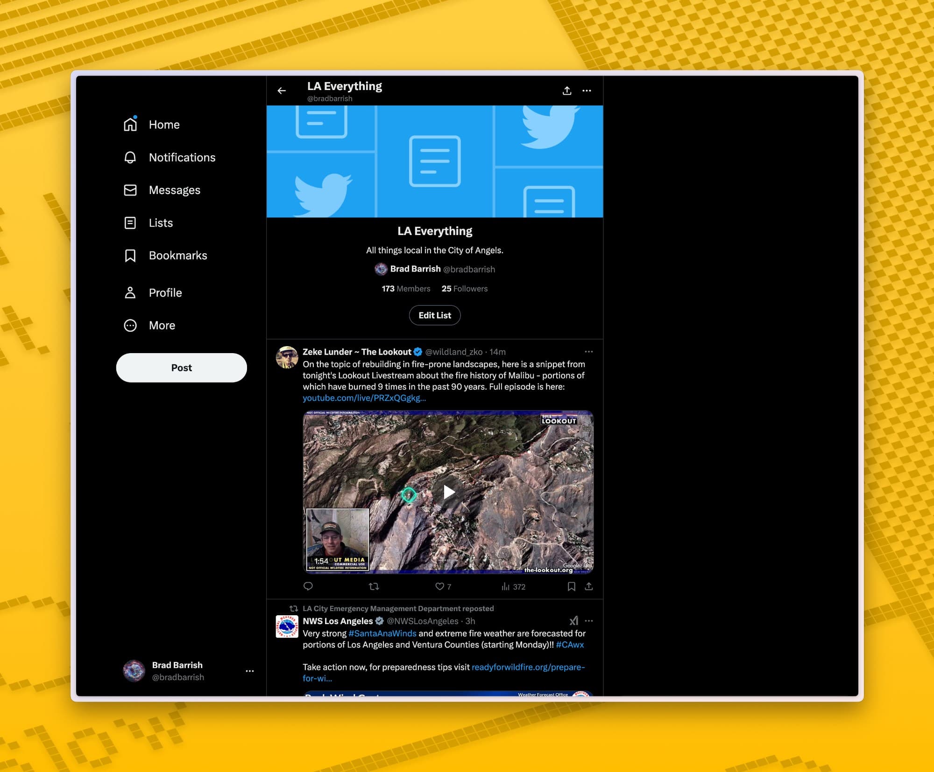934x772 pixels.
Task: Expand account menu next to Brad Barrish
Action: (250, 671)
